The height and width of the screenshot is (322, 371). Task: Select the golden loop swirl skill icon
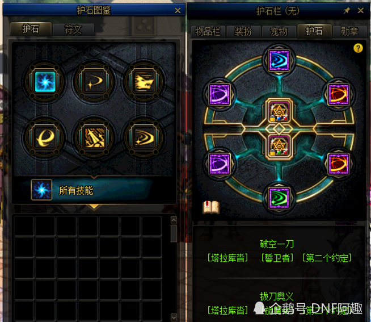[x=45, y=137]
